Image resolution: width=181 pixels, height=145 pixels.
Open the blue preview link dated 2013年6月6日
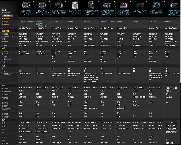(39, 24)
